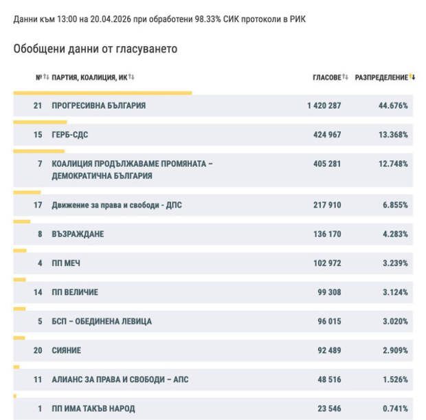This screenshot has height=420, width=426.
Task: Click the ПП ВЕЛИЧИЕ party name
Action: coord(75,292)
